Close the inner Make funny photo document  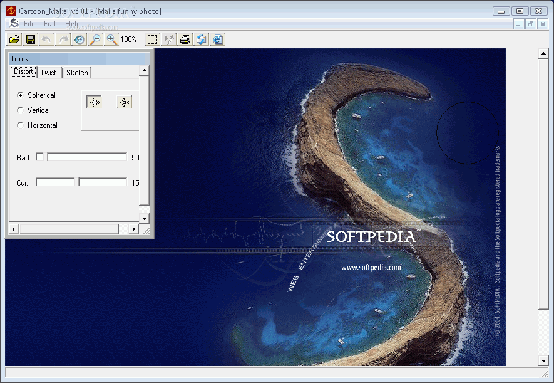[543, 24]
